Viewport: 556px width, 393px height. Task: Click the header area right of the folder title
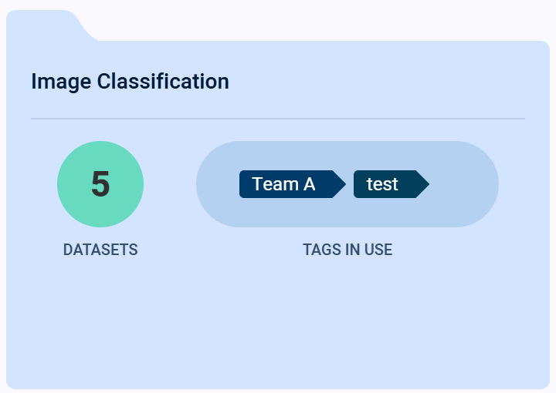point(386,81)
